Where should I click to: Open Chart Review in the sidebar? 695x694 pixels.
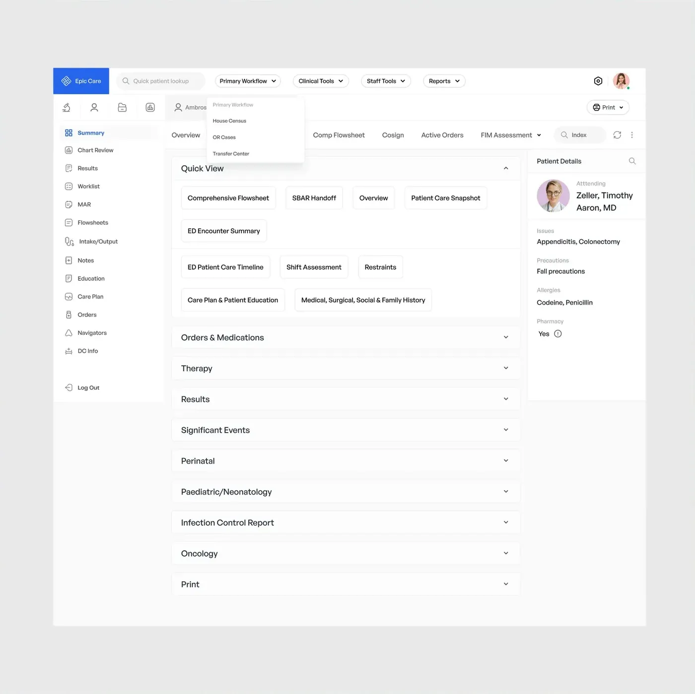[95, 150]
